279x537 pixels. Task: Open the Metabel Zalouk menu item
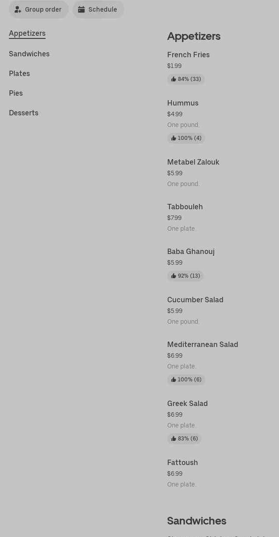[x=193, y=162]
